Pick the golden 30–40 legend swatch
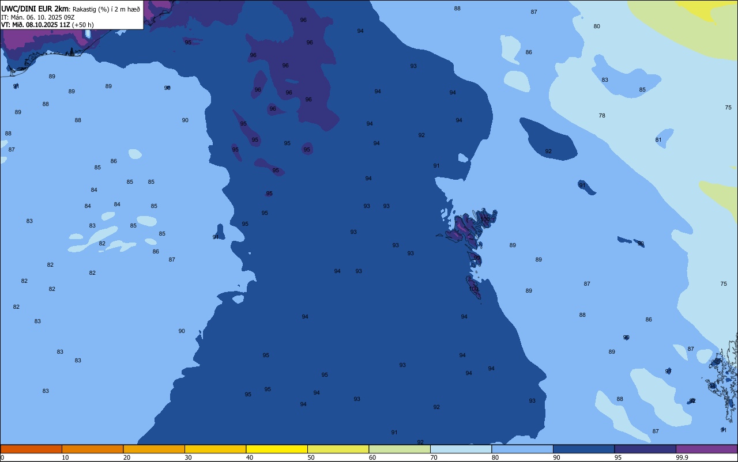The width and height of the screenshot is (738, 462). click(x=215, y=449)
